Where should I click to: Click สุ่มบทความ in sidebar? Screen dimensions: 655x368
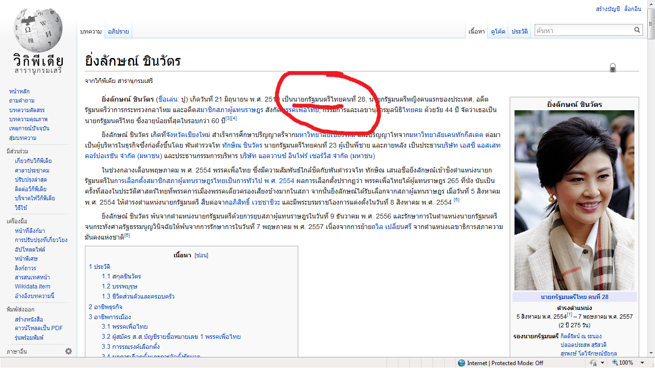coord(23,138)
